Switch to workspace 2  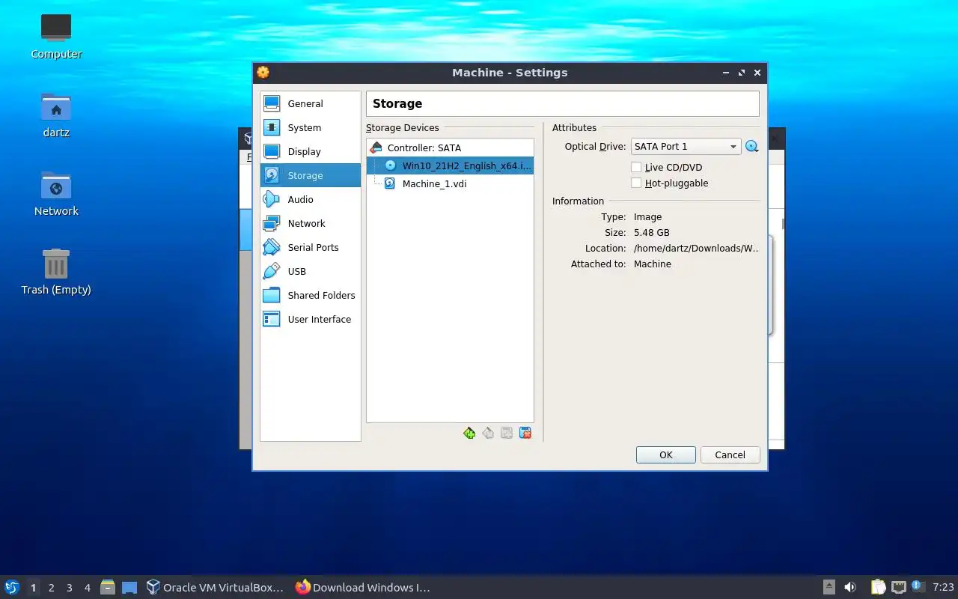51,588
